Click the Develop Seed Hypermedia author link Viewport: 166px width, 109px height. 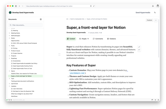pyautogui.click(x=76, y=33)
